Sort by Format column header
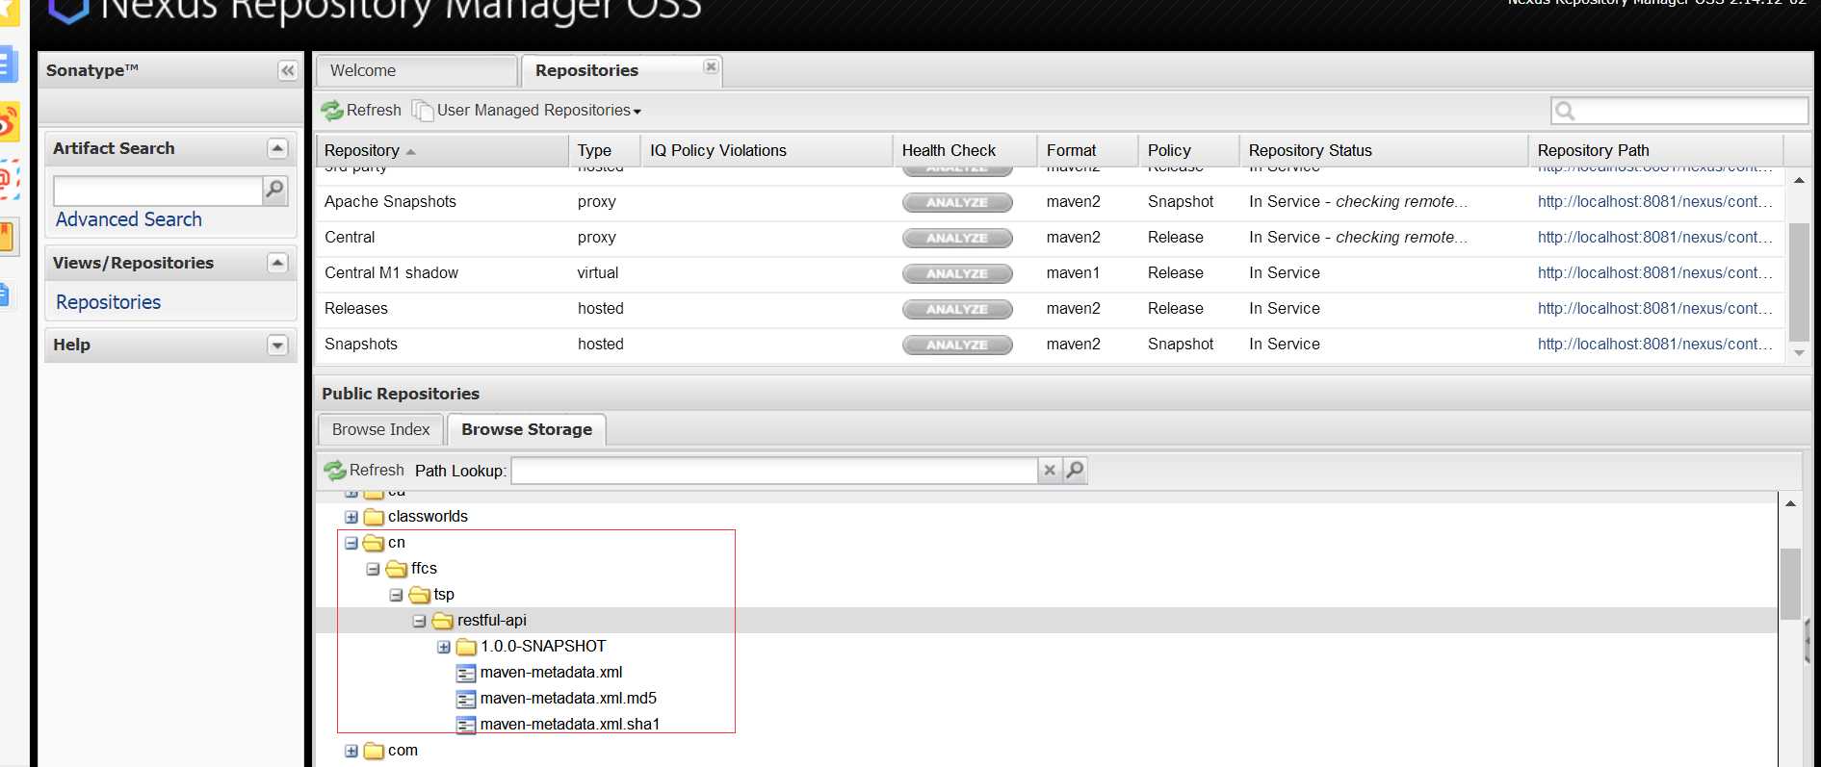The image size is (1821, 767). 1088,150
